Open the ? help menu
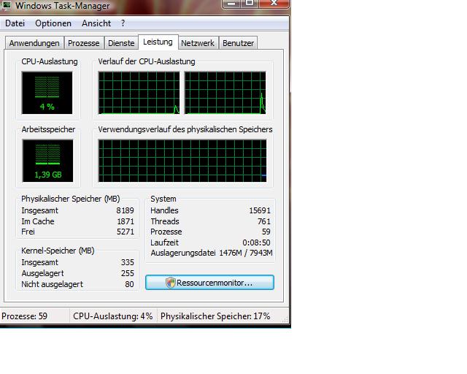The height and width of the screenshot is (374, 467). [x=123, y=23]
